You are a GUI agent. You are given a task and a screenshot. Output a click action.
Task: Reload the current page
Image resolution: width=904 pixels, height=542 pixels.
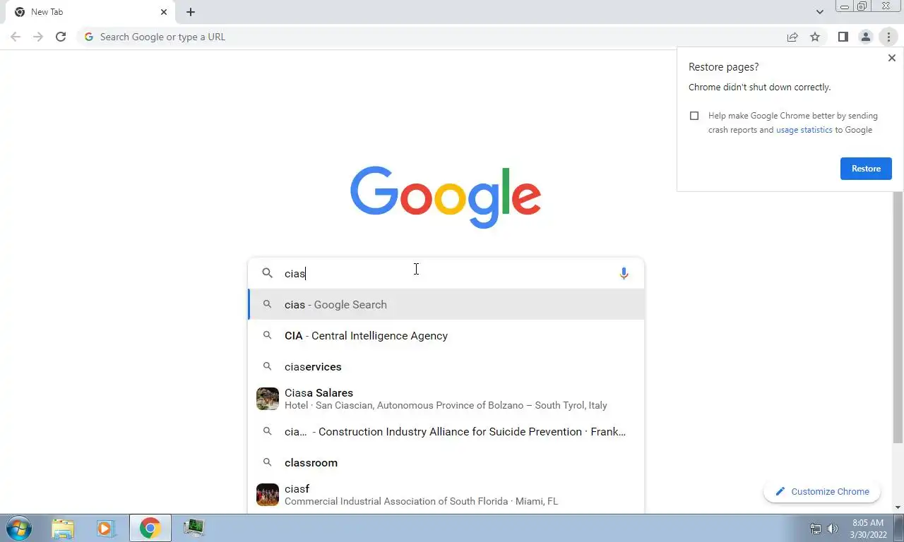point(61,37)
